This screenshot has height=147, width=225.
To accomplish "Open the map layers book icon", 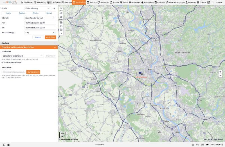I will point(61,17).
